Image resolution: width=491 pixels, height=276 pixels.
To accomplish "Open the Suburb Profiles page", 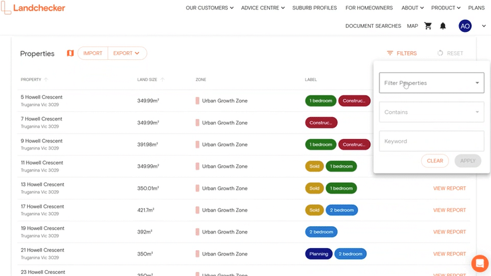I will [314, 8].
